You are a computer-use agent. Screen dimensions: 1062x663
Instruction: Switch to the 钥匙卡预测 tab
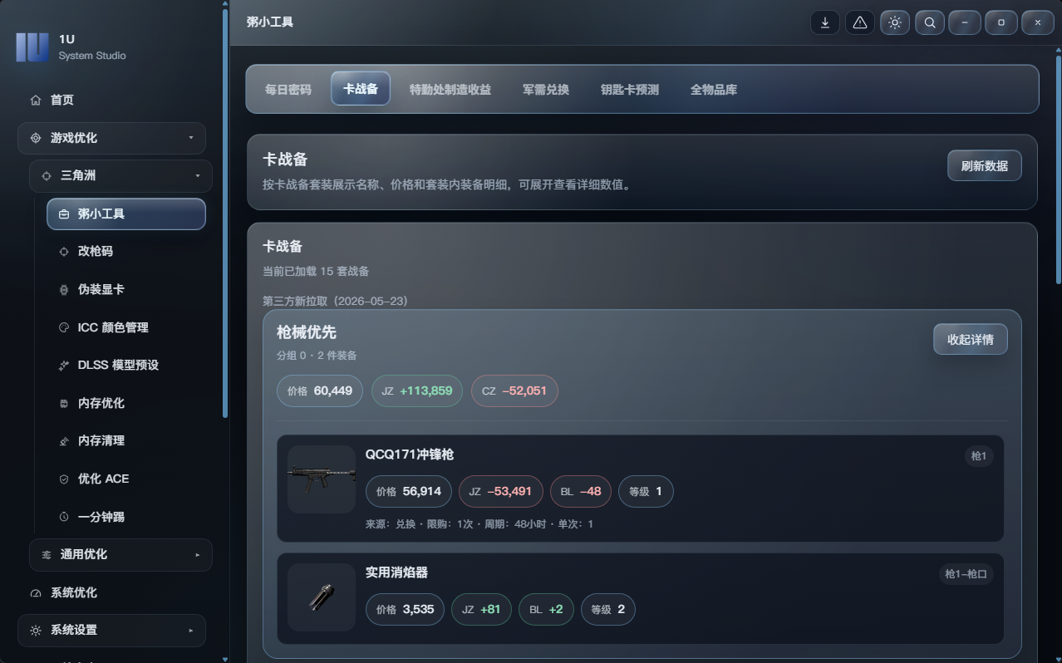click(630, 89)
